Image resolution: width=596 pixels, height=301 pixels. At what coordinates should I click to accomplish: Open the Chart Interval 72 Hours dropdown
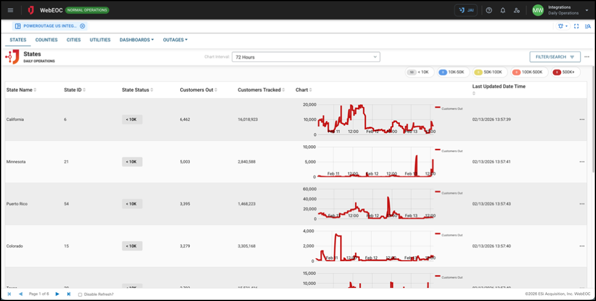point(306,57)
